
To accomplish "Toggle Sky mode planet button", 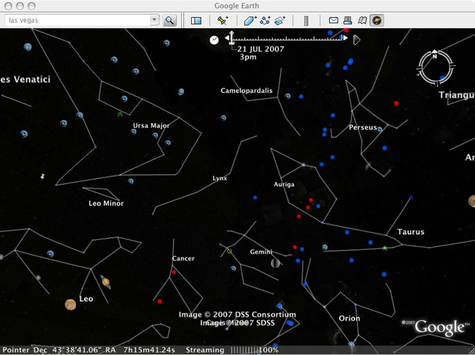I will tap(376, 20).
